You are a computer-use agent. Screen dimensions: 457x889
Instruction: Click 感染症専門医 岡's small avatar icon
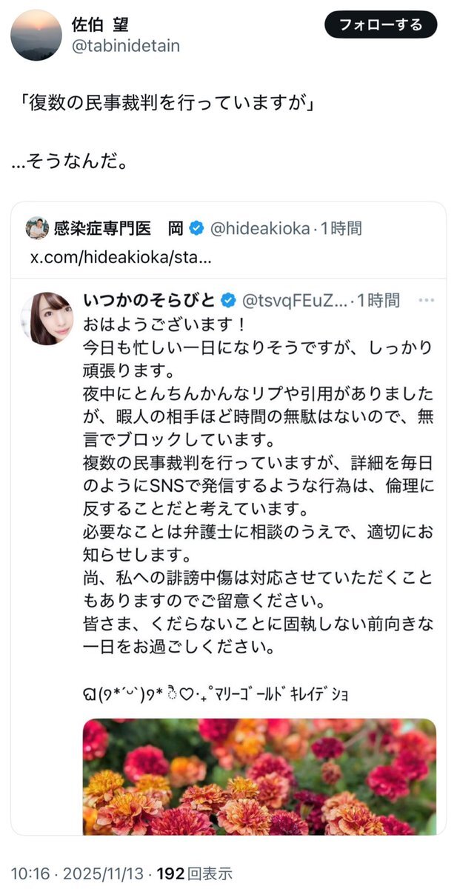[x=37, y=228]
